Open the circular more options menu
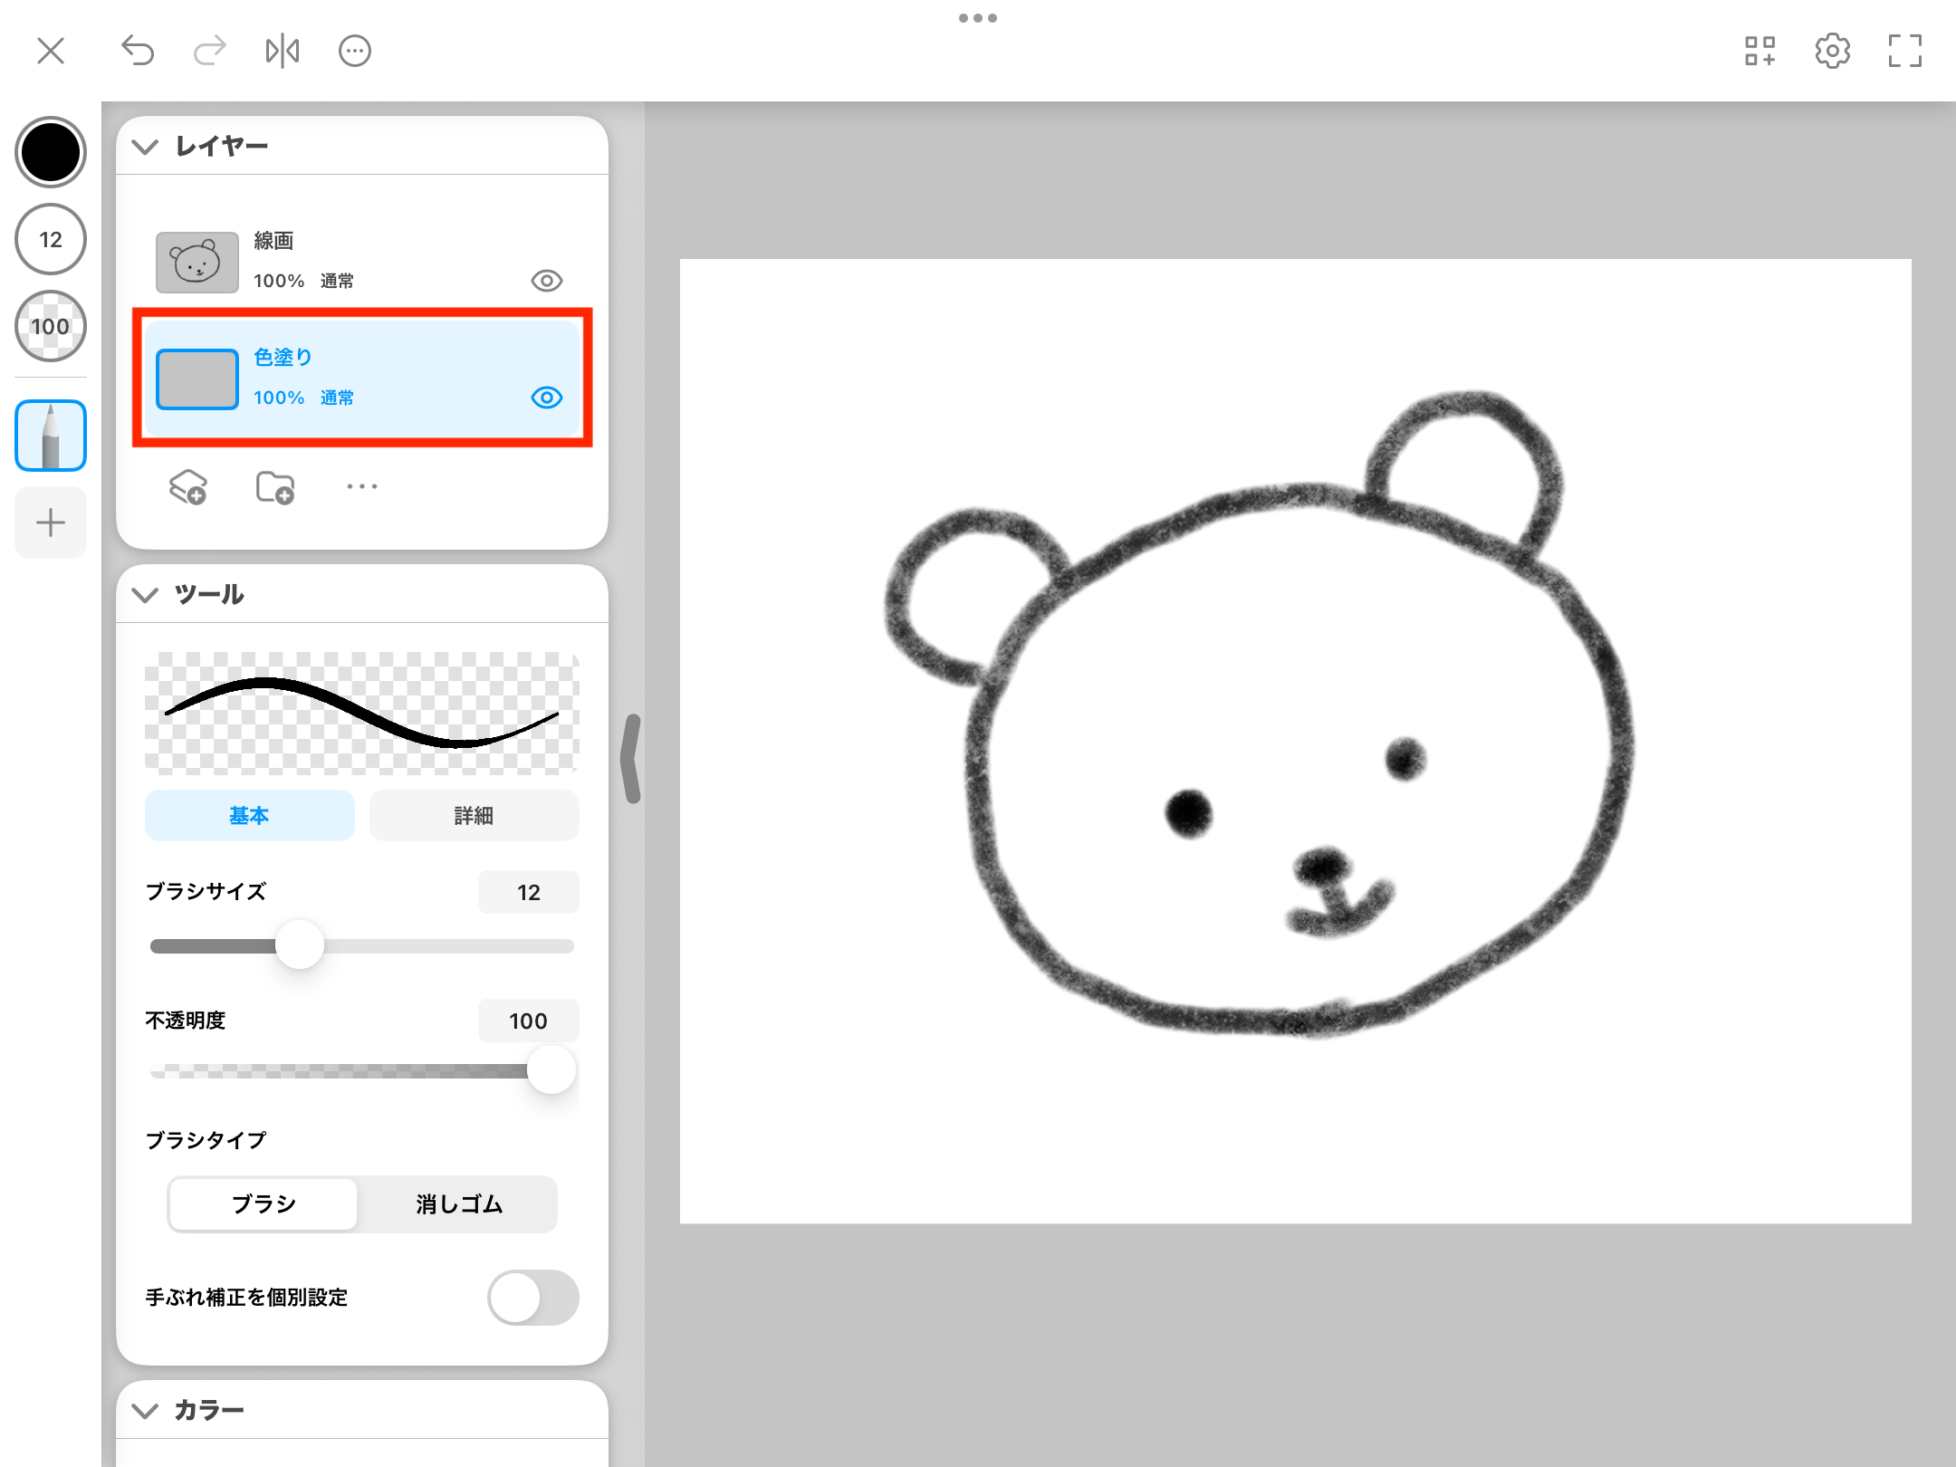This screenshot has height=1467, width=1956. pyautogui.click(x=355, y=51)
